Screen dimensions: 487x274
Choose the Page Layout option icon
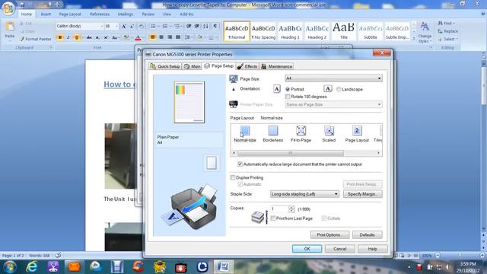[357, 130]
